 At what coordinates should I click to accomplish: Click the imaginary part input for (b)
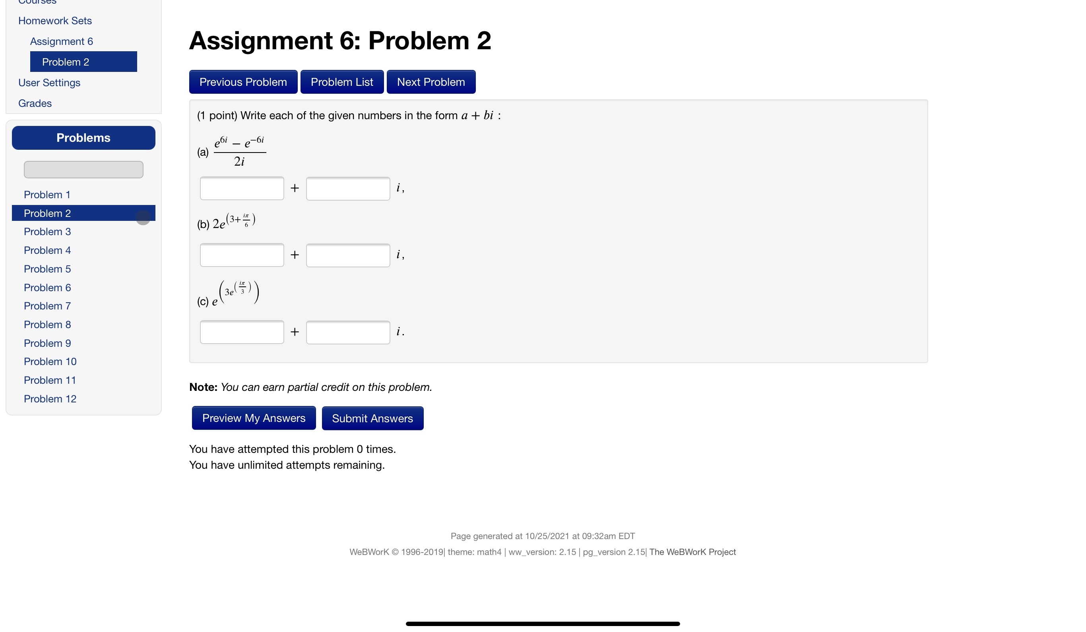[x=349, y=255]
